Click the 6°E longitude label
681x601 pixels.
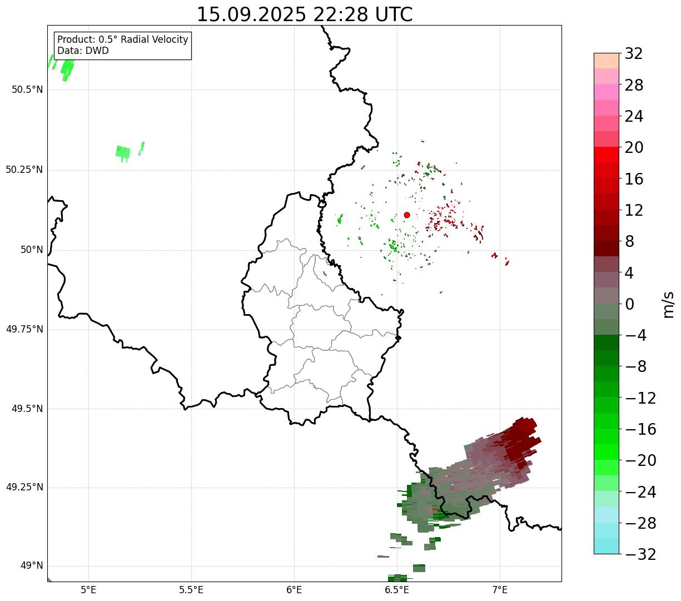294,590
